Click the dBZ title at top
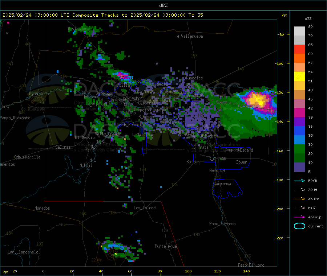327x276 pixels. click(x=163, y=5)
